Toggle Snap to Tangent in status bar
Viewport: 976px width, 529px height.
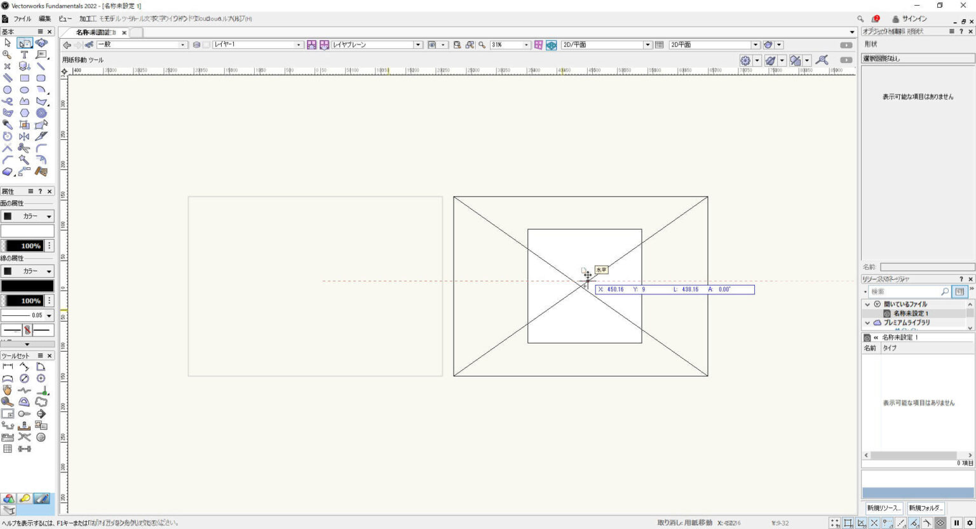pyautogui.click(x=927, y=523)
